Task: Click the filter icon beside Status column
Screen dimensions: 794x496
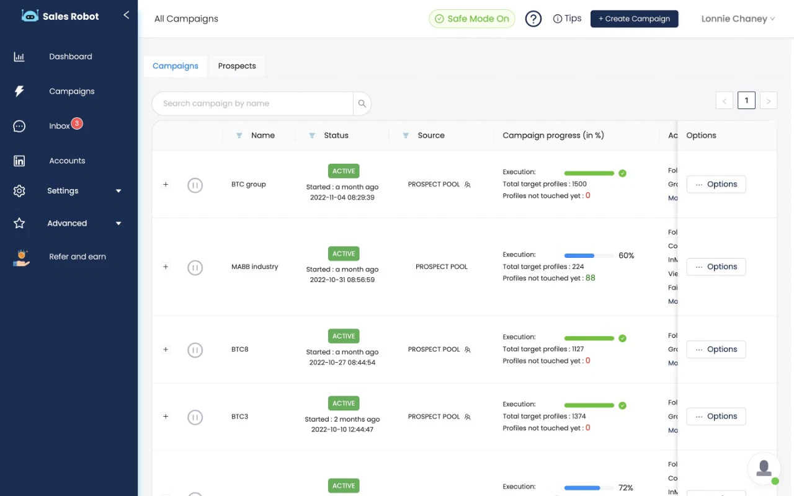Action: pyautogui.click(x=312, y=135)
